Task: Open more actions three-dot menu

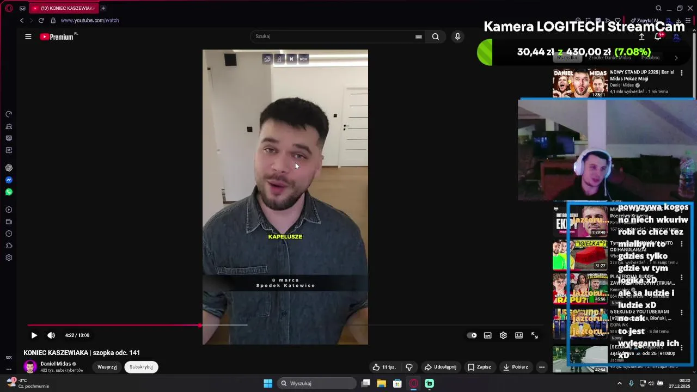Action: click(542, 367)
